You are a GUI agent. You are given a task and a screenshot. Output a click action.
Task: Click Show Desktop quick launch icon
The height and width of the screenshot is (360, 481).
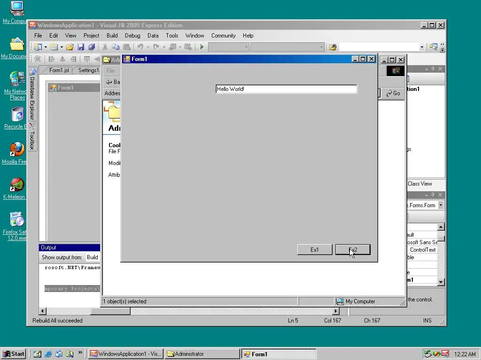click(38, 354)
